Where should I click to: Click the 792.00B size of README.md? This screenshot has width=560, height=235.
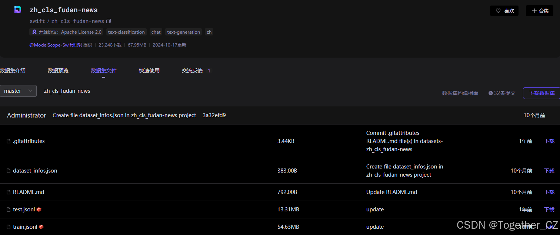click(x=287, y=192)
